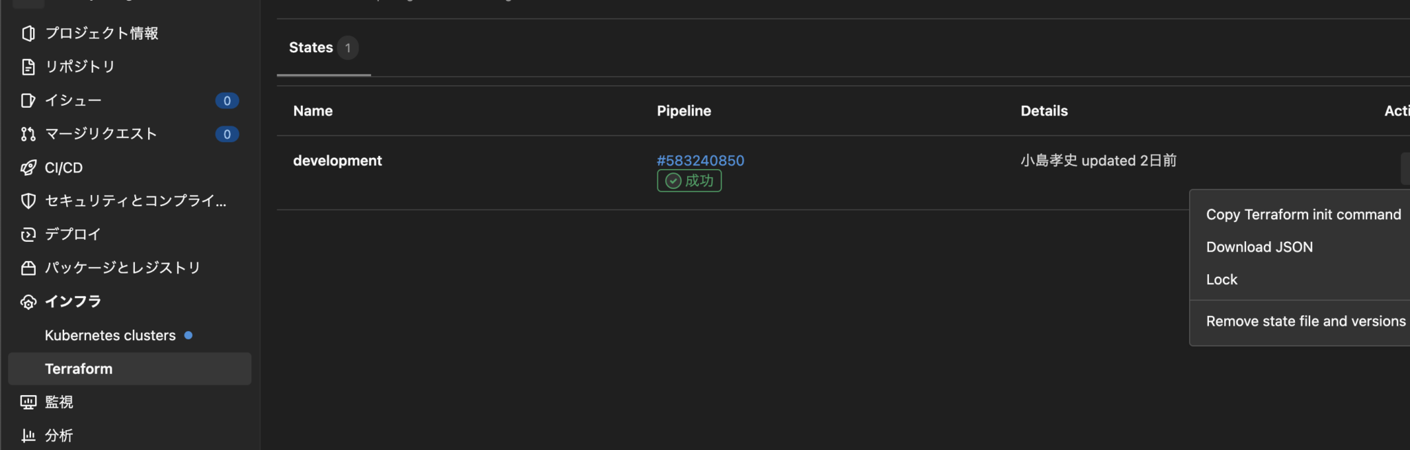Viewport: 1410px width, 450px height.
Task: Open the イシュー section icon
Action: pos(28,100)
